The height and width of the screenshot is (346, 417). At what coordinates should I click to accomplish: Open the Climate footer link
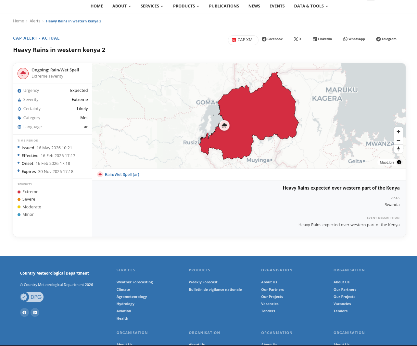123,290
